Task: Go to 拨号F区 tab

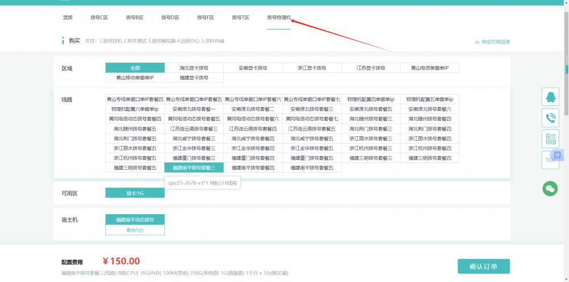Action: click(205, 18)
